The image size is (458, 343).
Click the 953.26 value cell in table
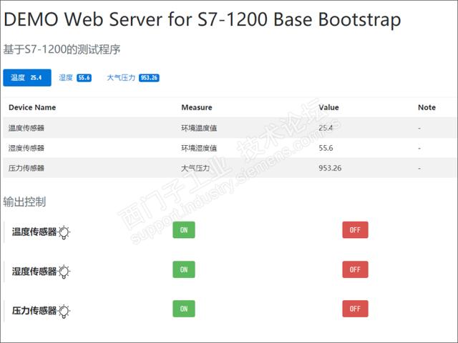[330, 168]
